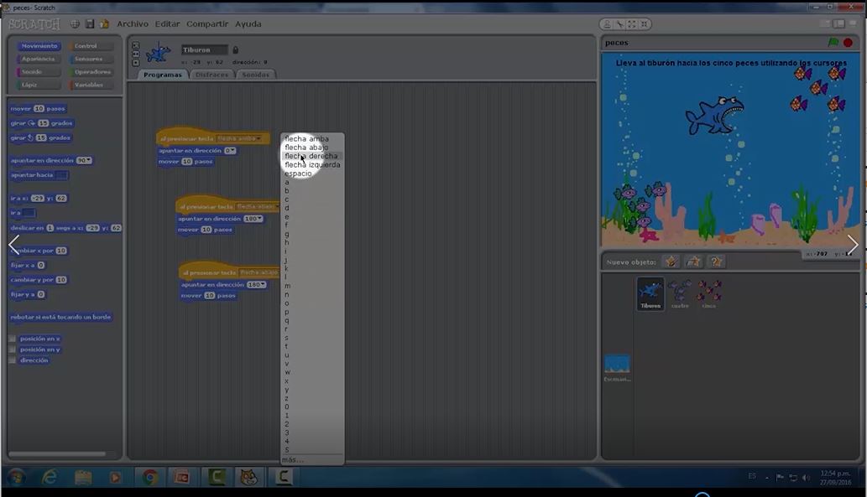The image size is (867, 497).
Task: Click the Scratch cat taskbar icon
Action: tap(248, 477)
